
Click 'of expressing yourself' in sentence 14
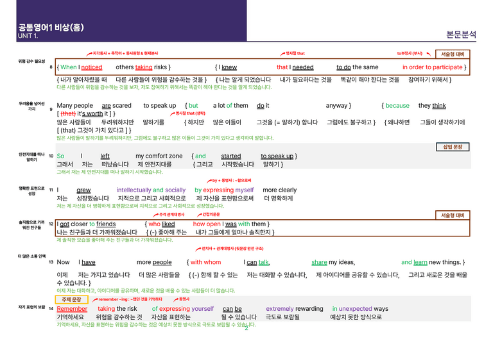coord(183,309)
